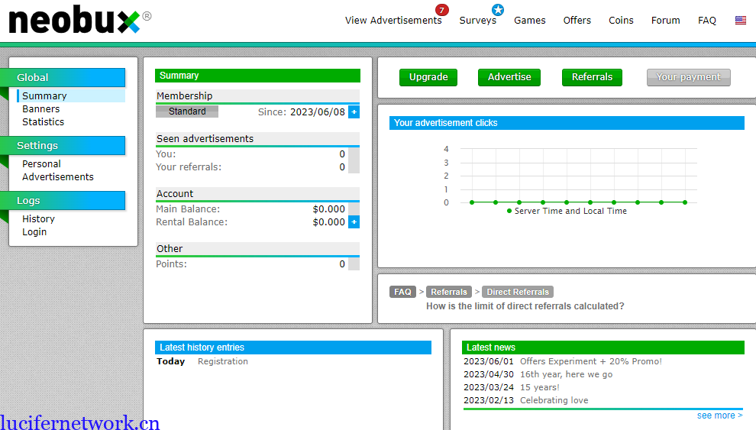Click the green Referrals button
756x430 pixels.
tap(592, 77)
